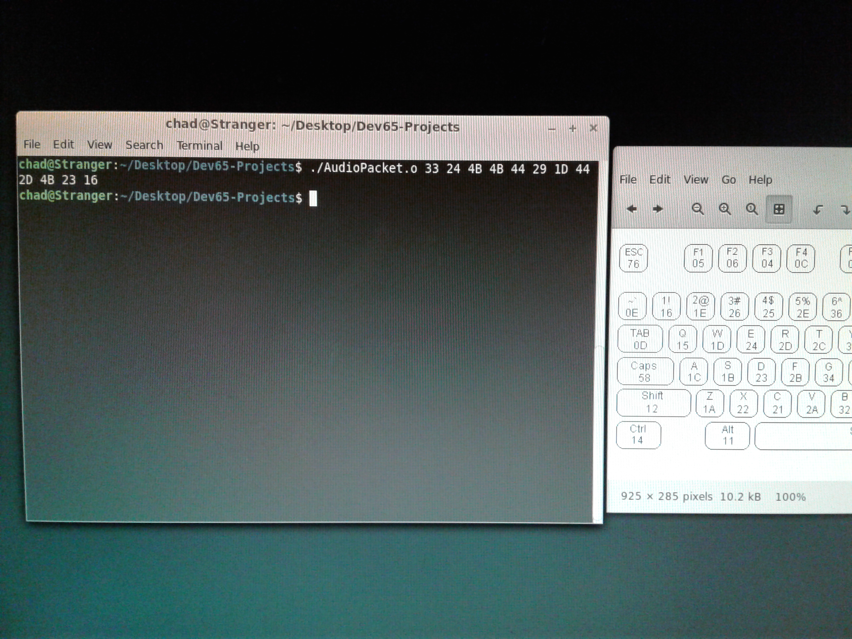852x639 pixels.
Task: Minimize the terminal window
Action: pyautogui.click(x=552, y=129)
